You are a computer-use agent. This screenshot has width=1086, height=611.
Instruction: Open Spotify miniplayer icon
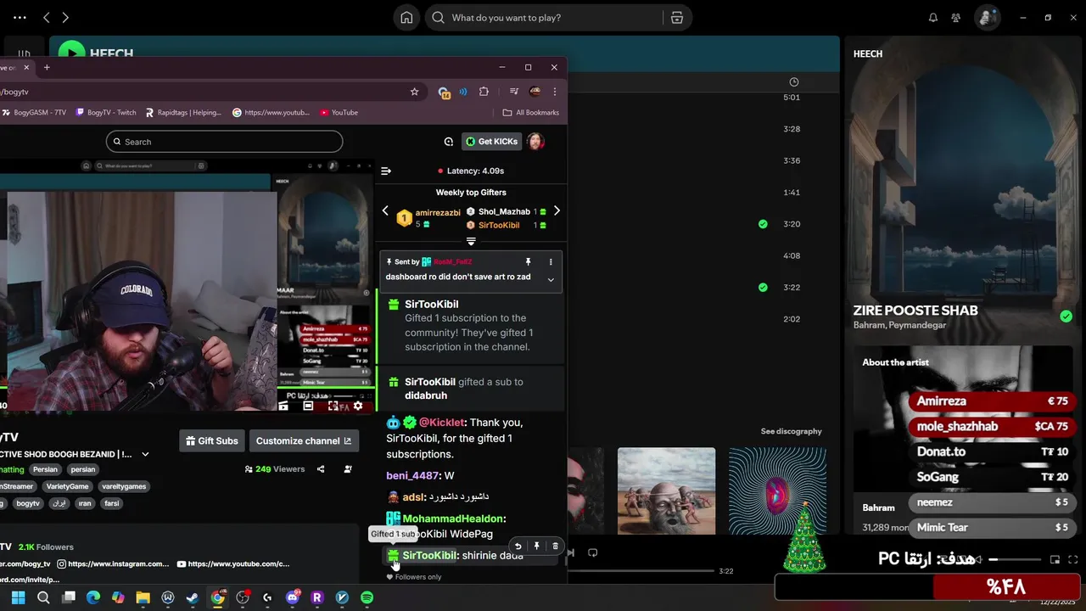pyautogui.click(x=1055, y=559)
